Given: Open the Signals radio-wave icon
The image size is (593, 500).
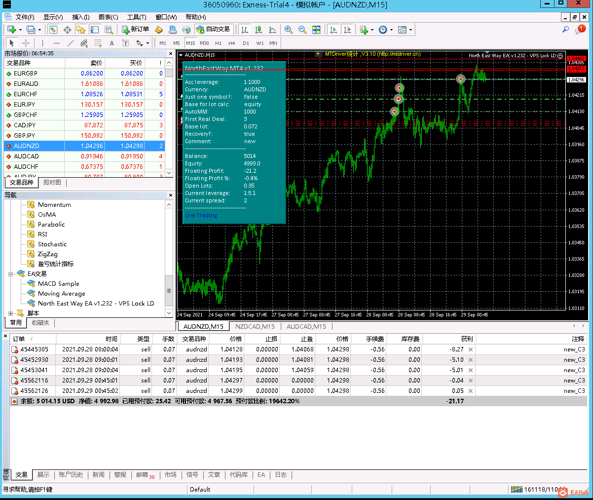Looking at the screenshot, I should point(186,30).
